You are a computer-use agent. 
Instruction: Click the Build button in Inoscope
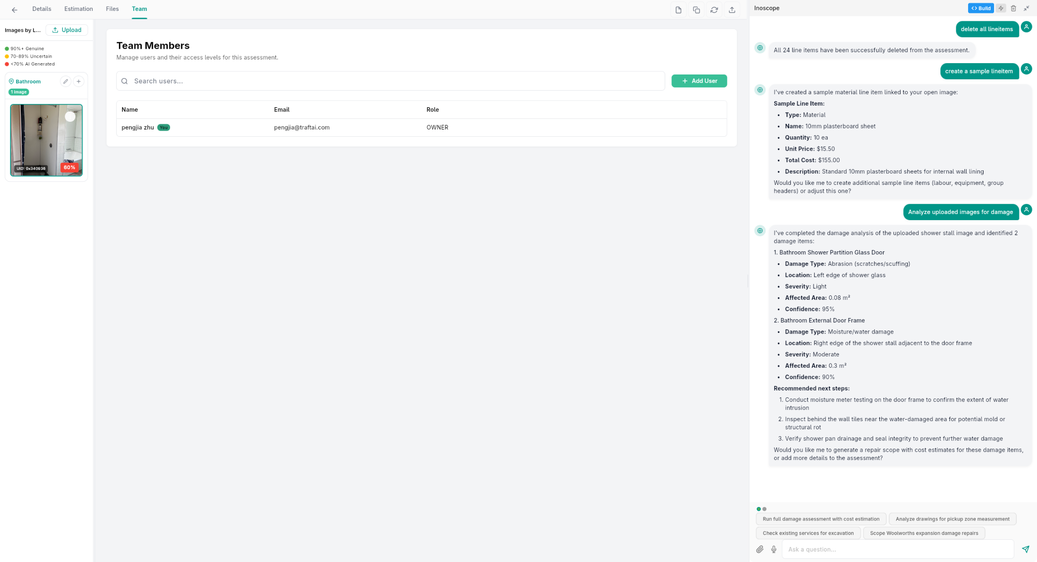tap(980, 8)
